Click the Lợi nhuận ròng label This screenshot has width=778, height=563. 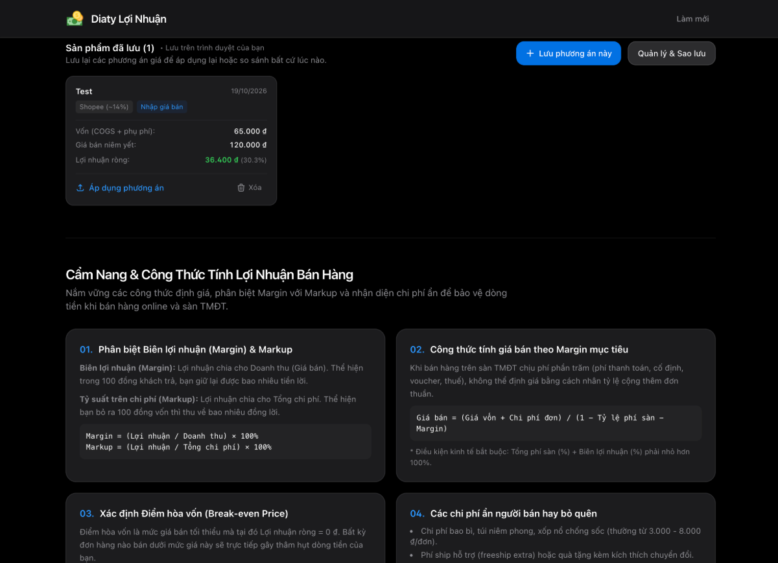102,160
